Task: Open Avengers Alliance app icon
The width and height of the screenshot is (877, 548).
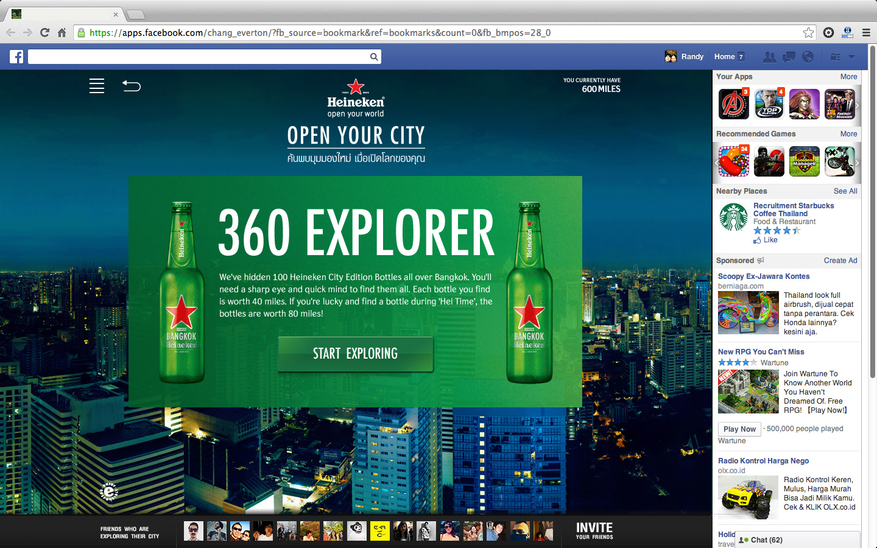Action: point(734,104)
